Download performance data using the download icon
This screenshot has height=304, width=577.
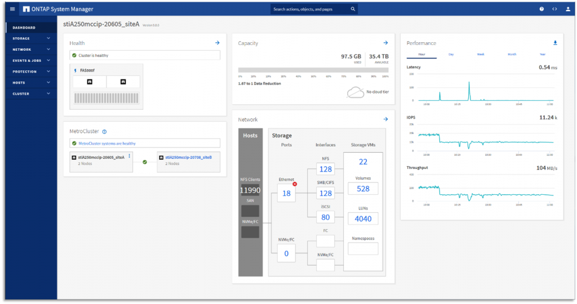pos(555,43)
